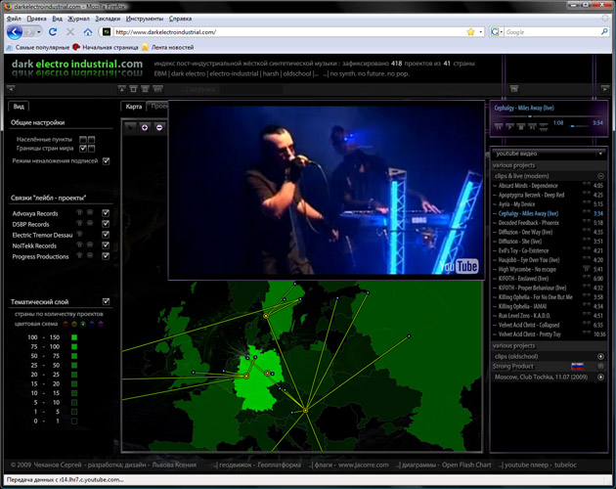Open the Закладки menu
The height and width of the screenshot is (489, 616).
[x=108, y=19]
